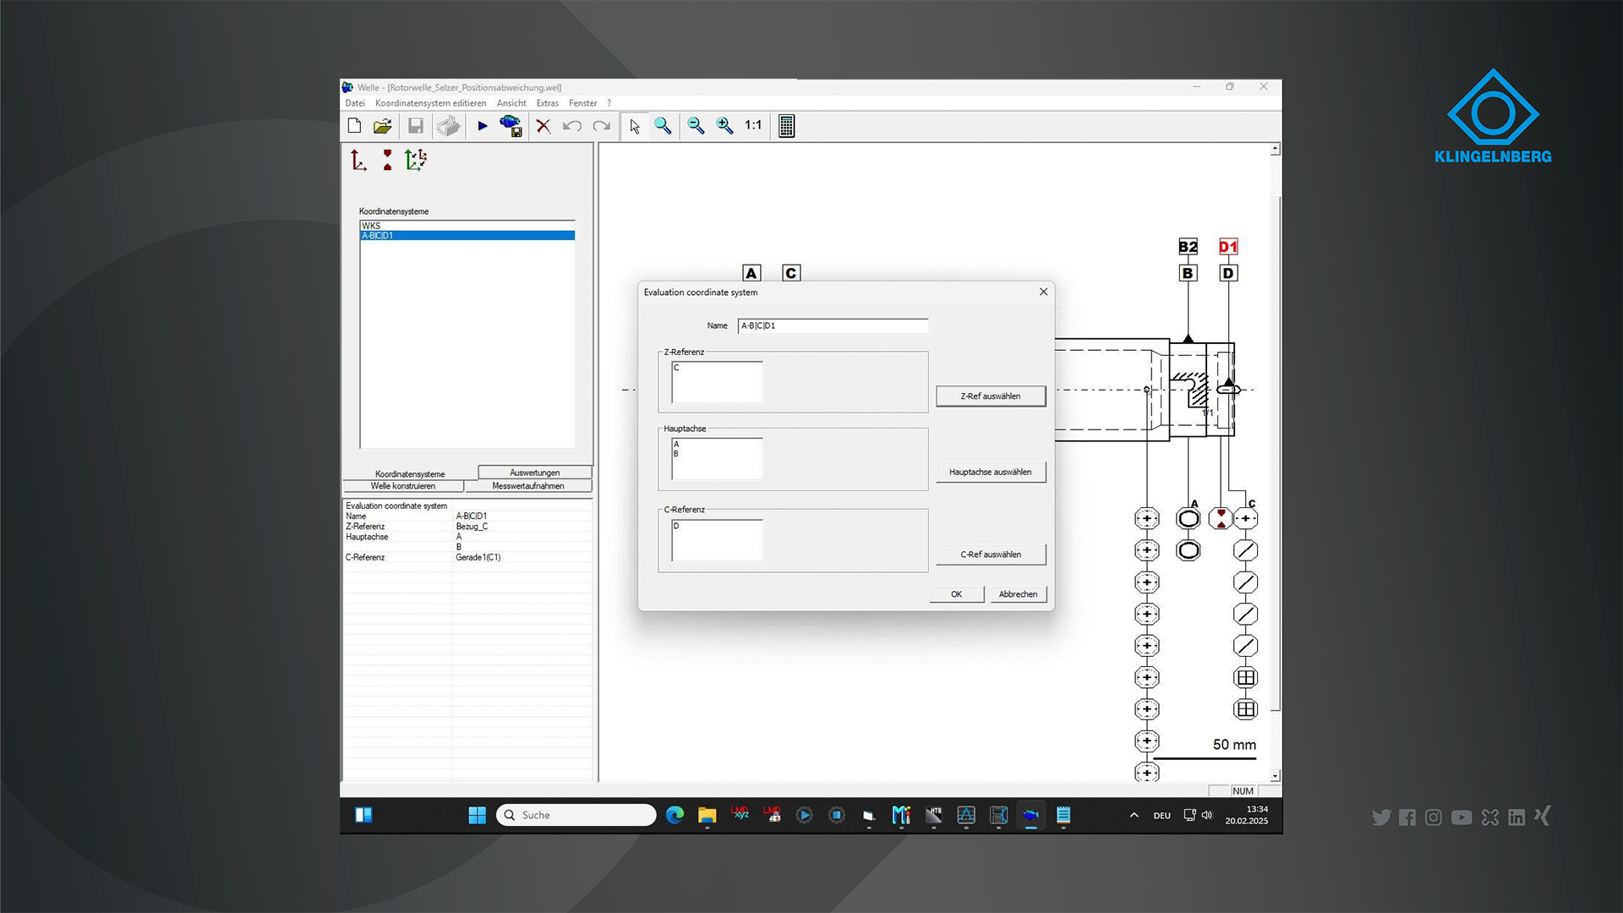Click the Undo arrow icon
Viewport: 1623px width, 913px height.
(572, 126)
